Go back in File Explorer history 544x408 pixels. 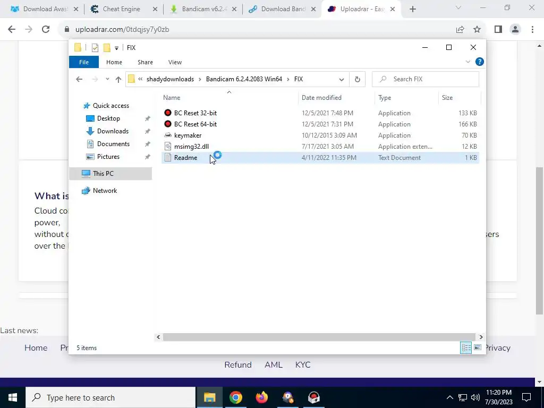coord(79,79)
